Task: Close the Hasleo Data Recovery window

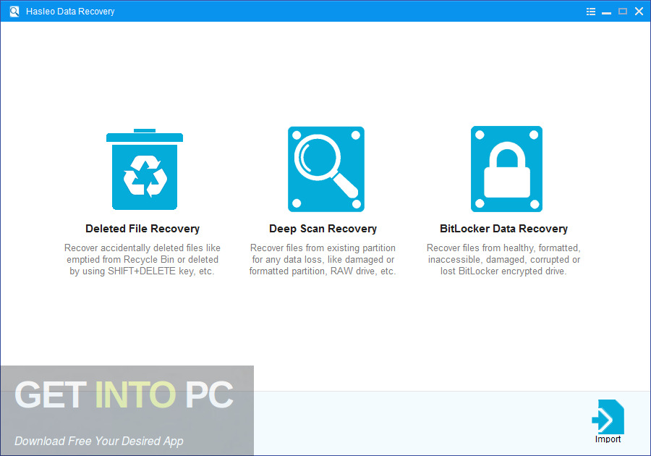Action: [639, 11]
